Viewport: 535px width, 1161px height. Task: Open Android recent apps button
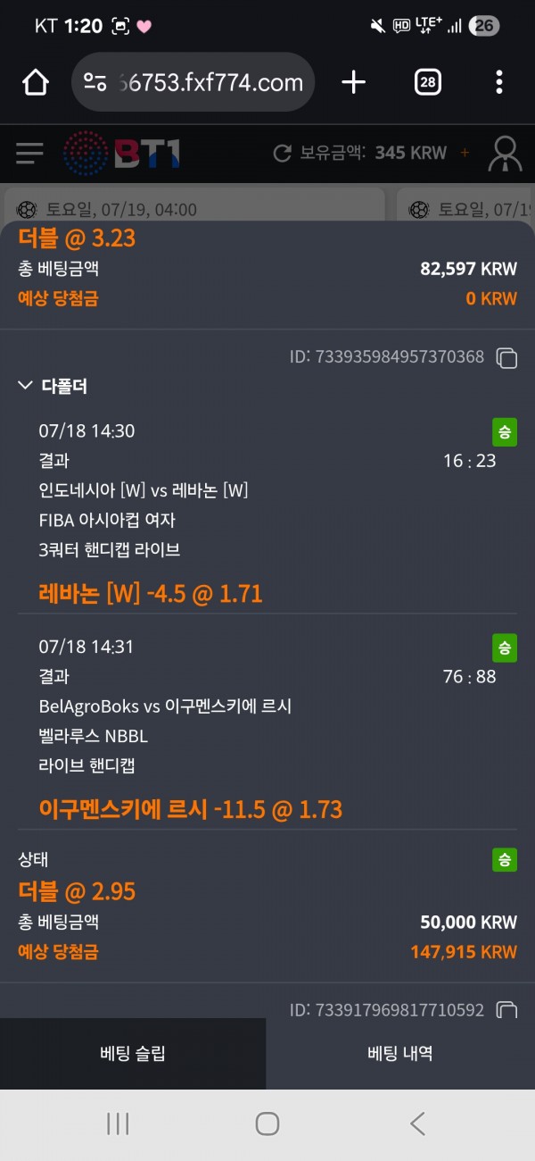tap(119, 1123)
